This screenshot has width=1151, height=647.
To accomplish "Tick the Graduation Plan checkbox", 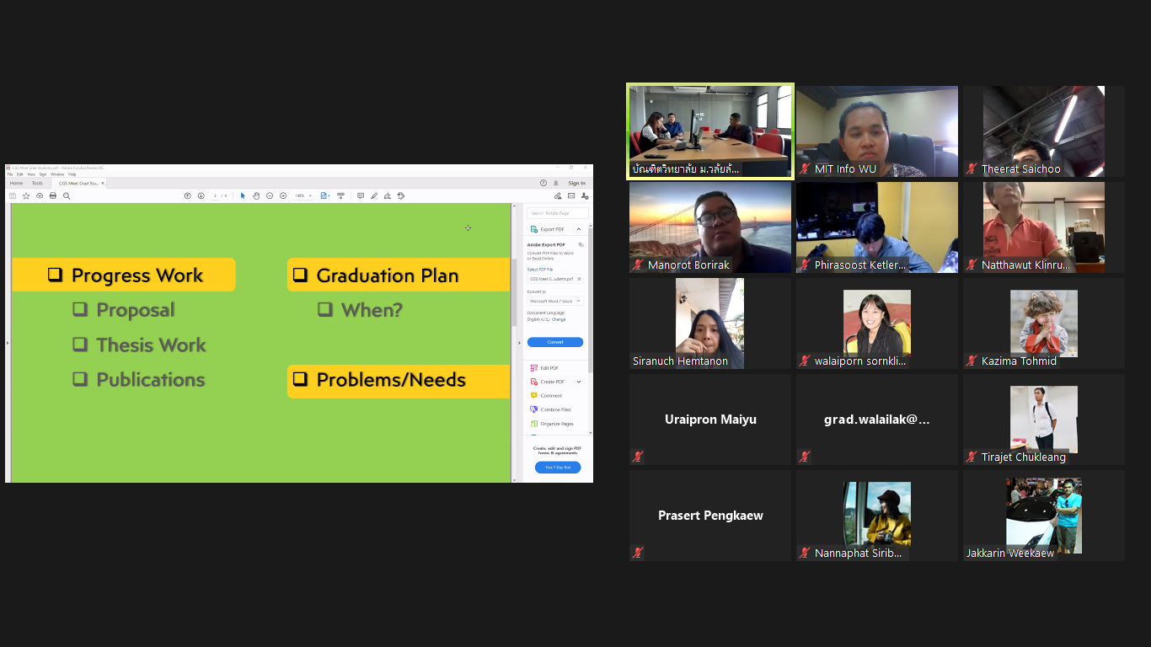I will [300, 275].
